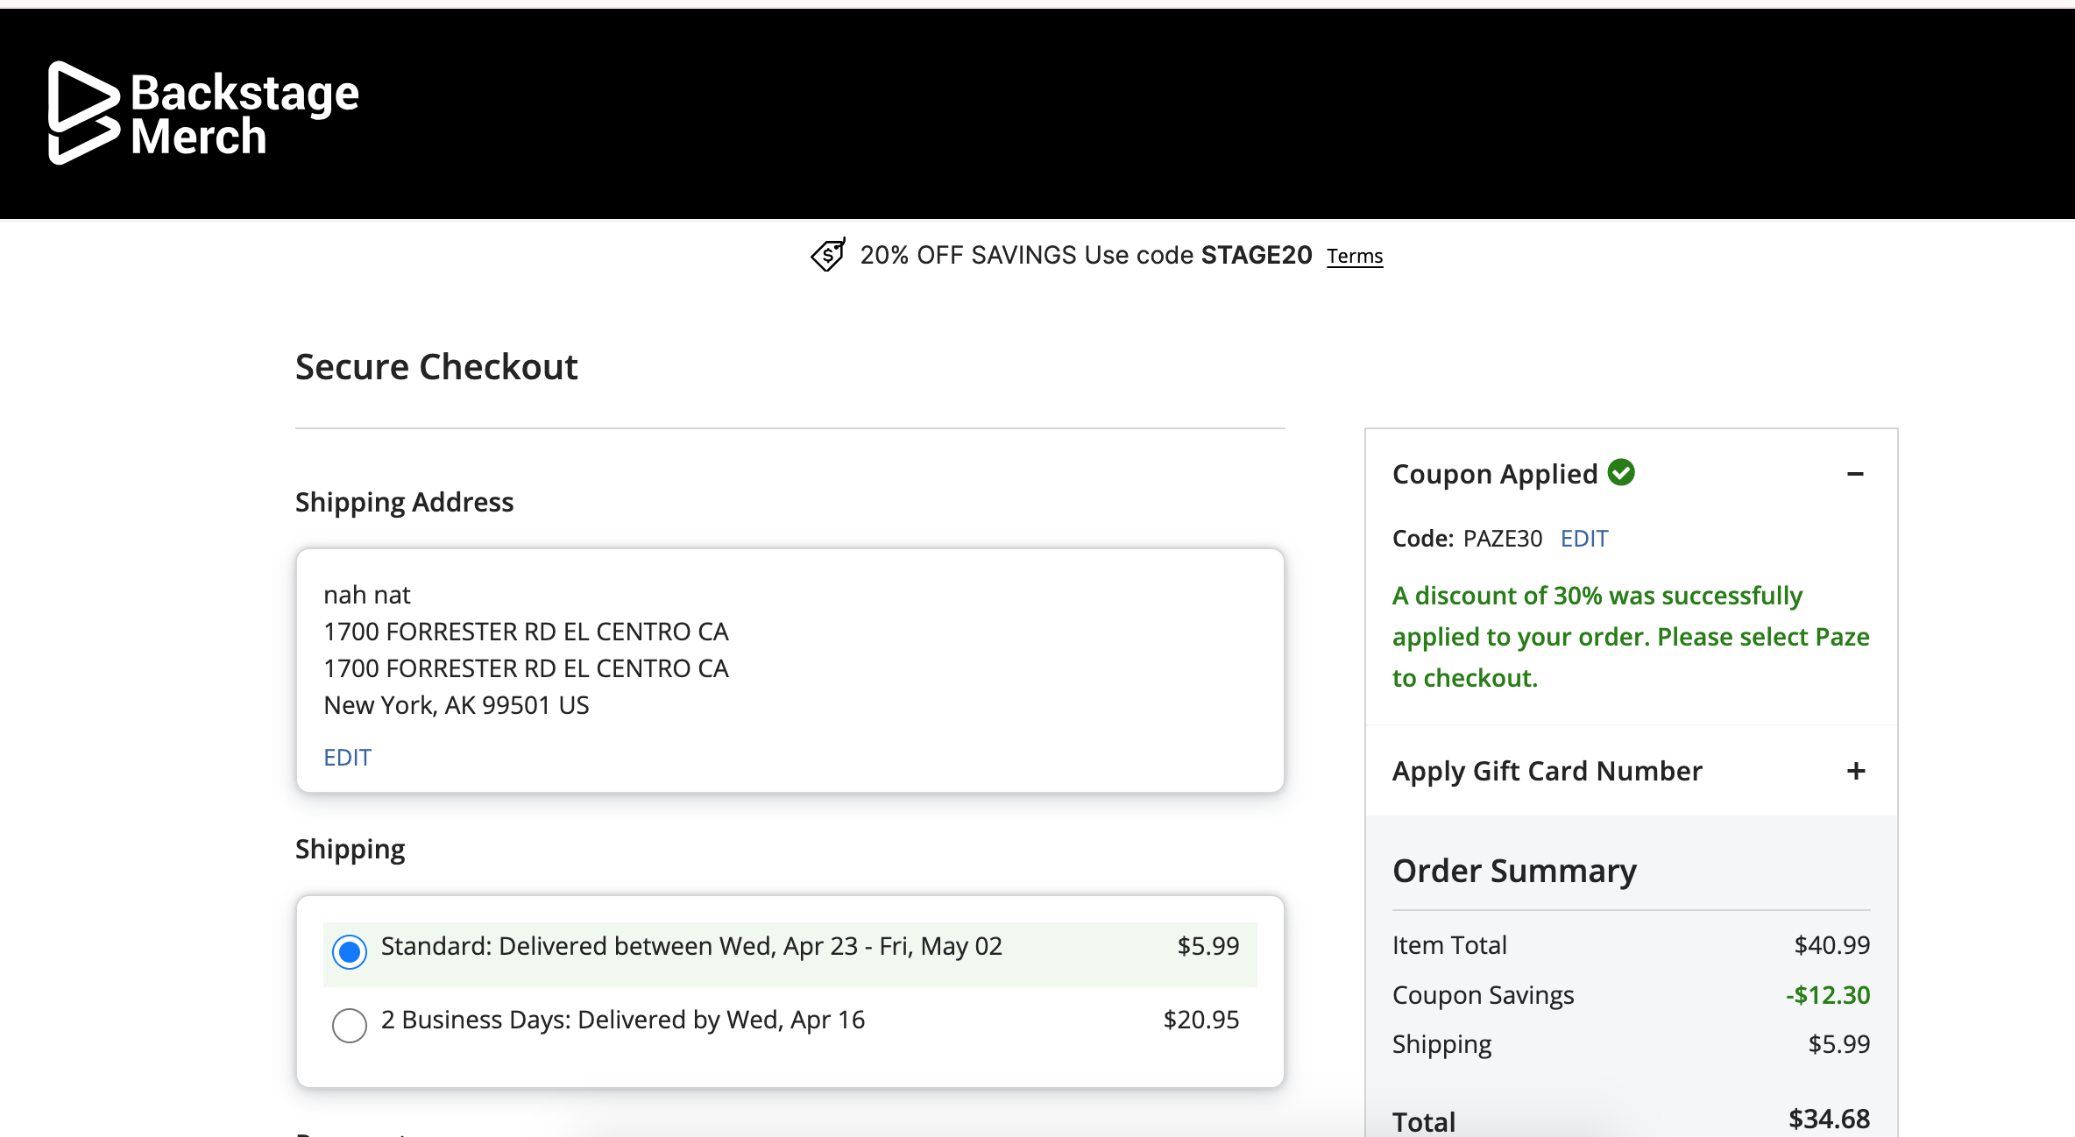Click the Order Summary heading
This screenshot has height=1137, width=2075.
[x=1514, y=871]
